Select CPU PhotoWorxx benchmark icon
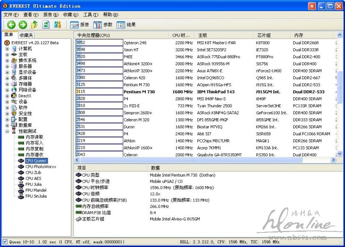This screenshot has width=345, height=247. [x=21, y=167]
